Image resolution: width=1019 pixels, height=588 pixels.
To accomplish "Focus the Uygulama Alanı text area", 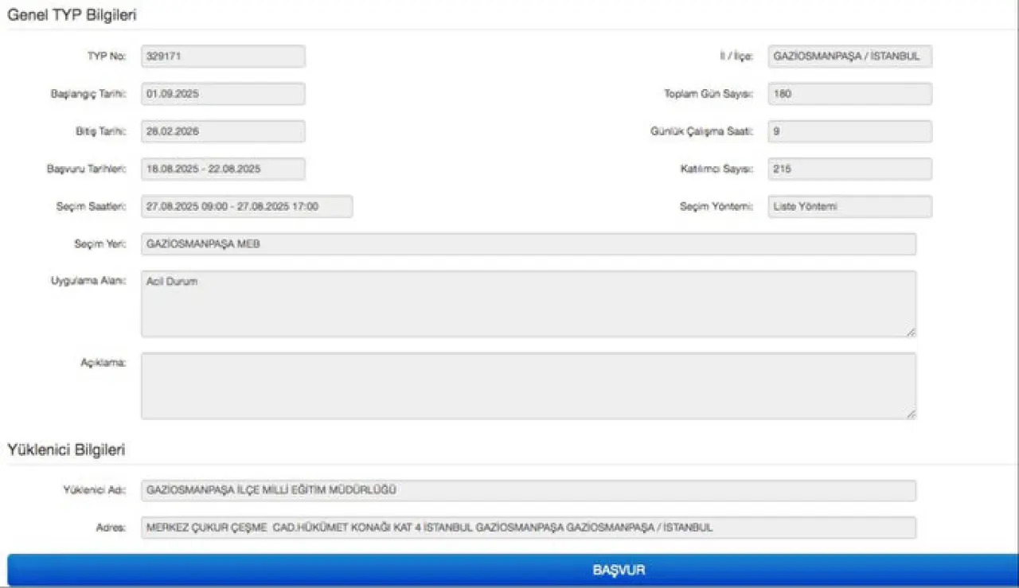I will (x=528, y=303).
